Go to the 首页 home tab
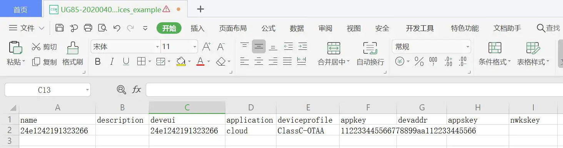 click(21, 9)
